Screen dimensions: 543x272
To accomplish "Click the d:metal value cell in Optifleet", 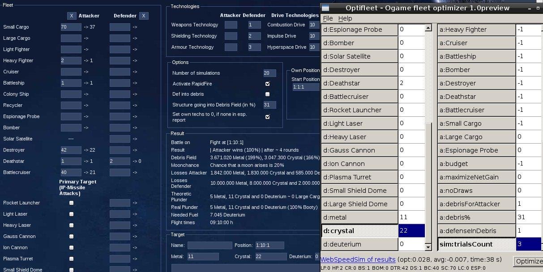I will [411, 217].
